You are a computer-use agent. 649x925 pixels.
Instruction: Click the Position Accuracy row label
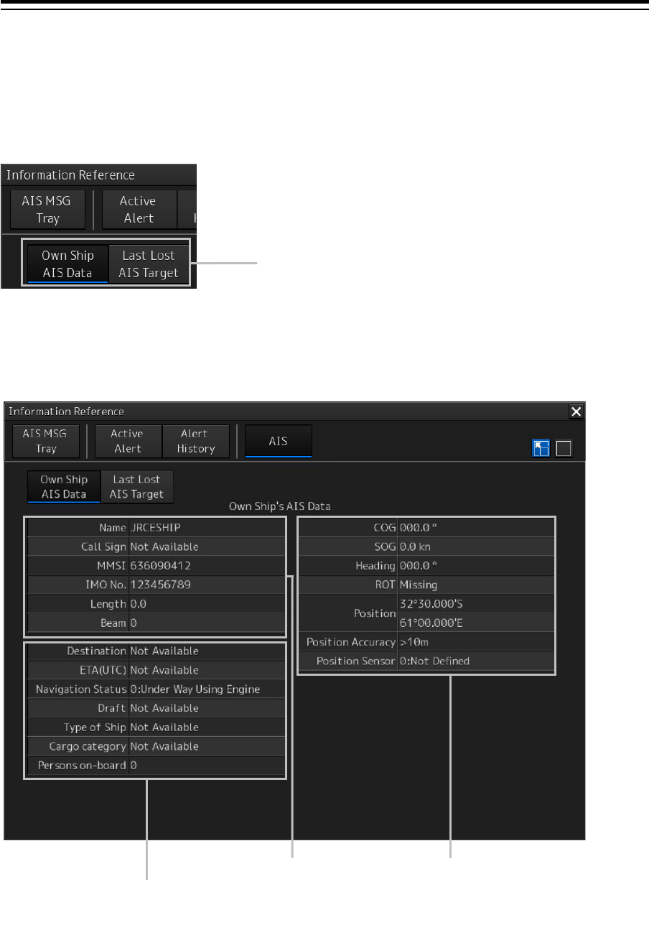(352, 642)
